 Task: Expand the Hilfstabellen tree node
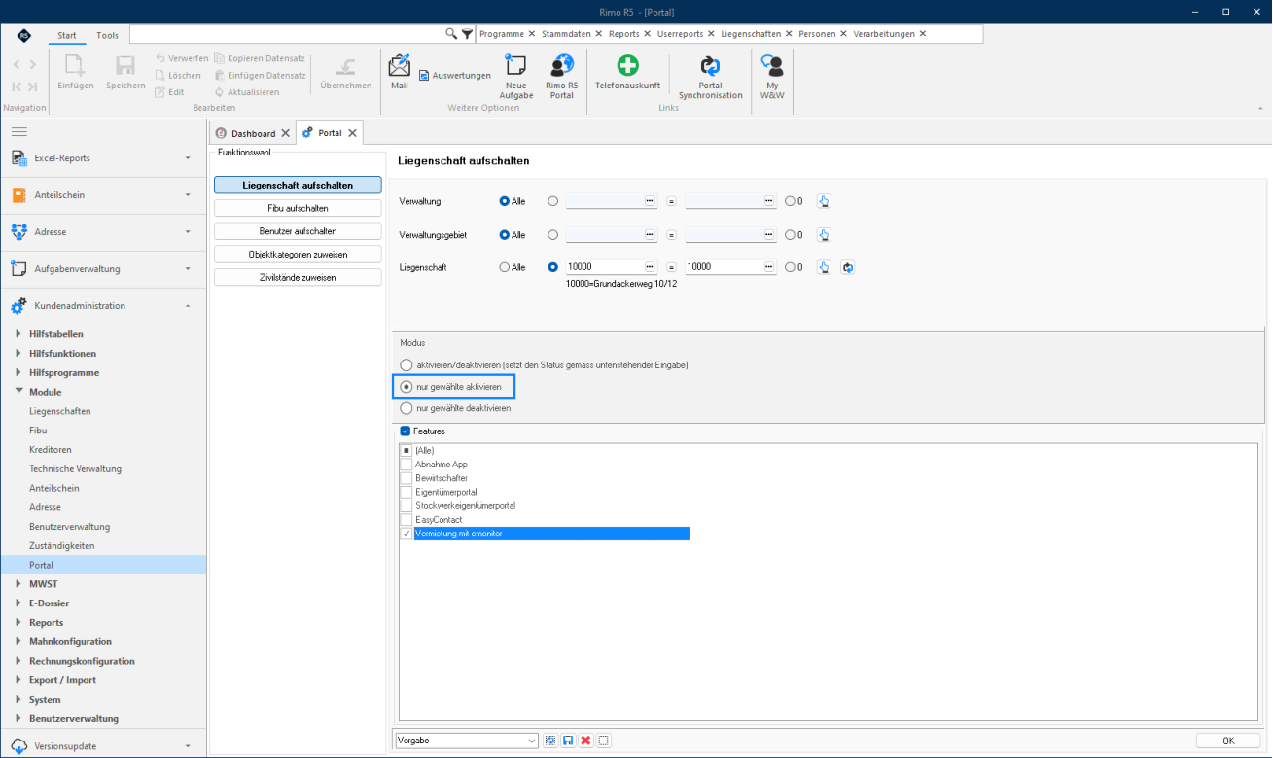pos(18,334)
